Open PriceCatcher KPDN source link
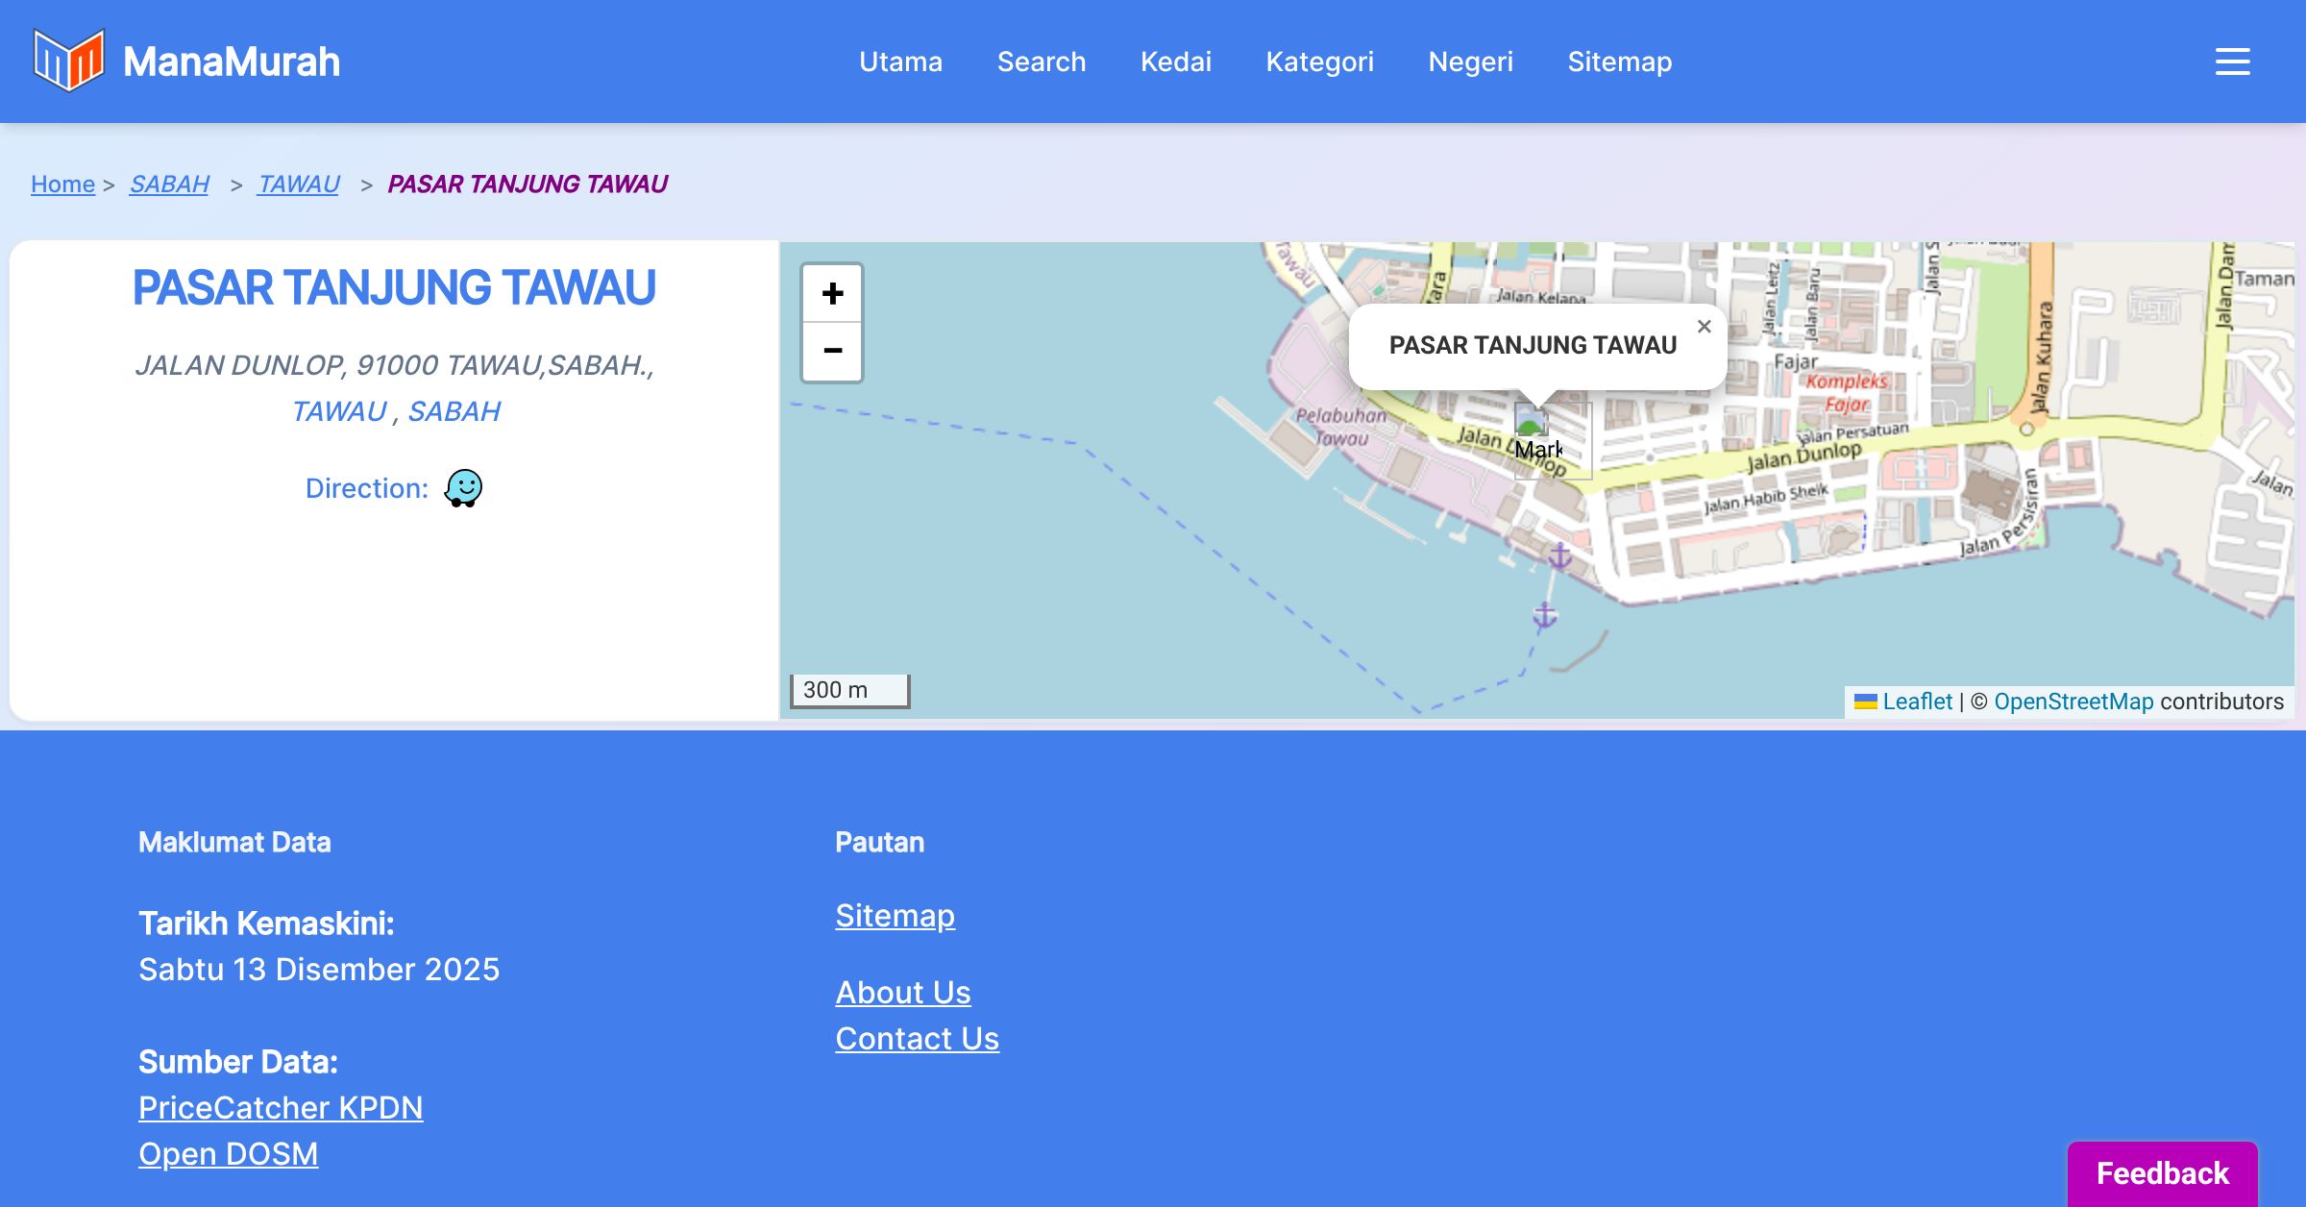The height and width of the screenshot is (1207, 2306). 281,1107
